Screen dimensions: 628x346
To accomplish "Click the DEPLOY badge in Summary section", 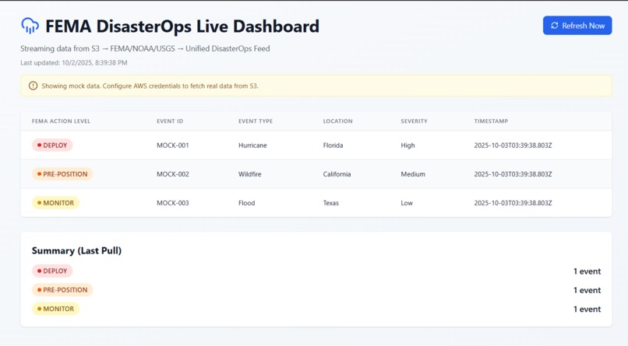I will [52, 271].
